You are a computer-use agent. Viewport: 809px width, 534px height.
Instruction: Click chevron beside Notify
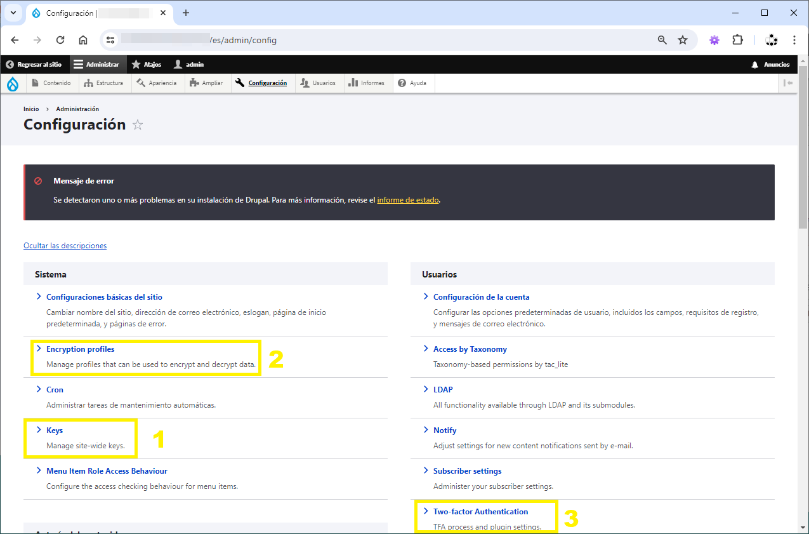tap(426, 430)
